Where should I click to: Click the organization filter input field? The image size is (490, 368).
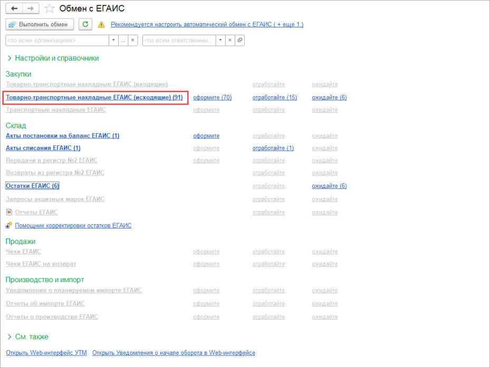pos(57,40)
